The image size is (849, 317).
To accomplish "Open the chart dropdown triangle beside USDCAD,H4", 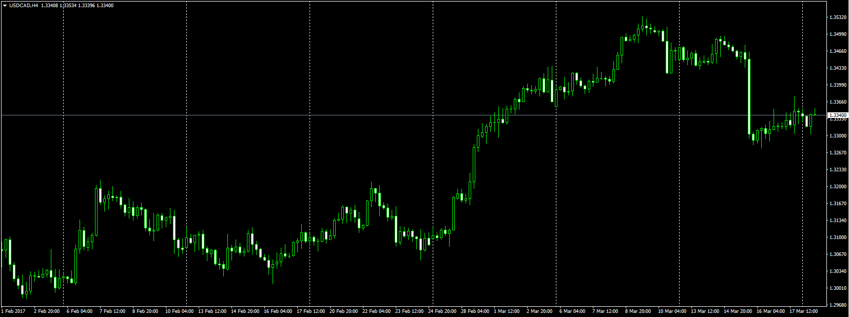I will pyautogui.click(x=5, y=6).
